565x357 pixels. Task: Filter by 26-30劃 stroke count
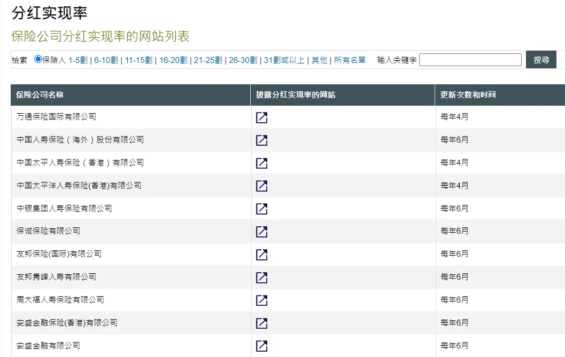(243, 60)
